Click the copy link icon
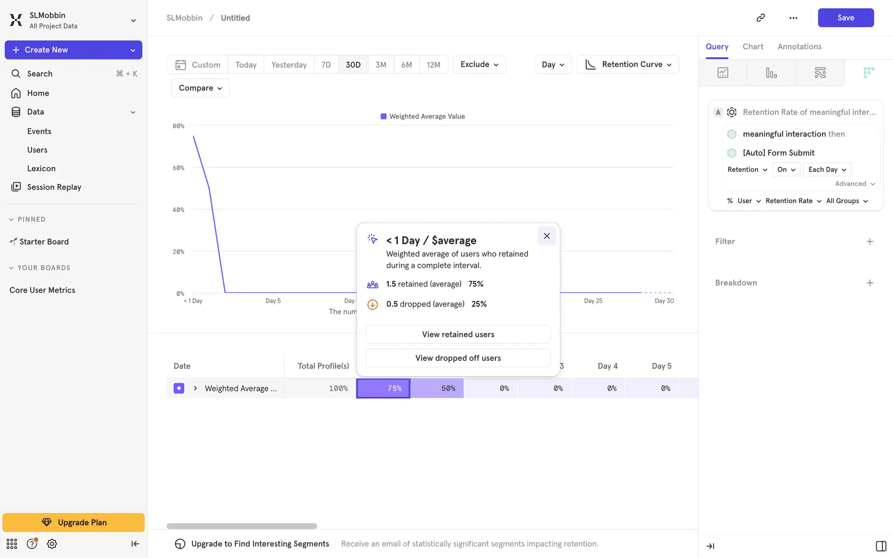 coord(760,18)
